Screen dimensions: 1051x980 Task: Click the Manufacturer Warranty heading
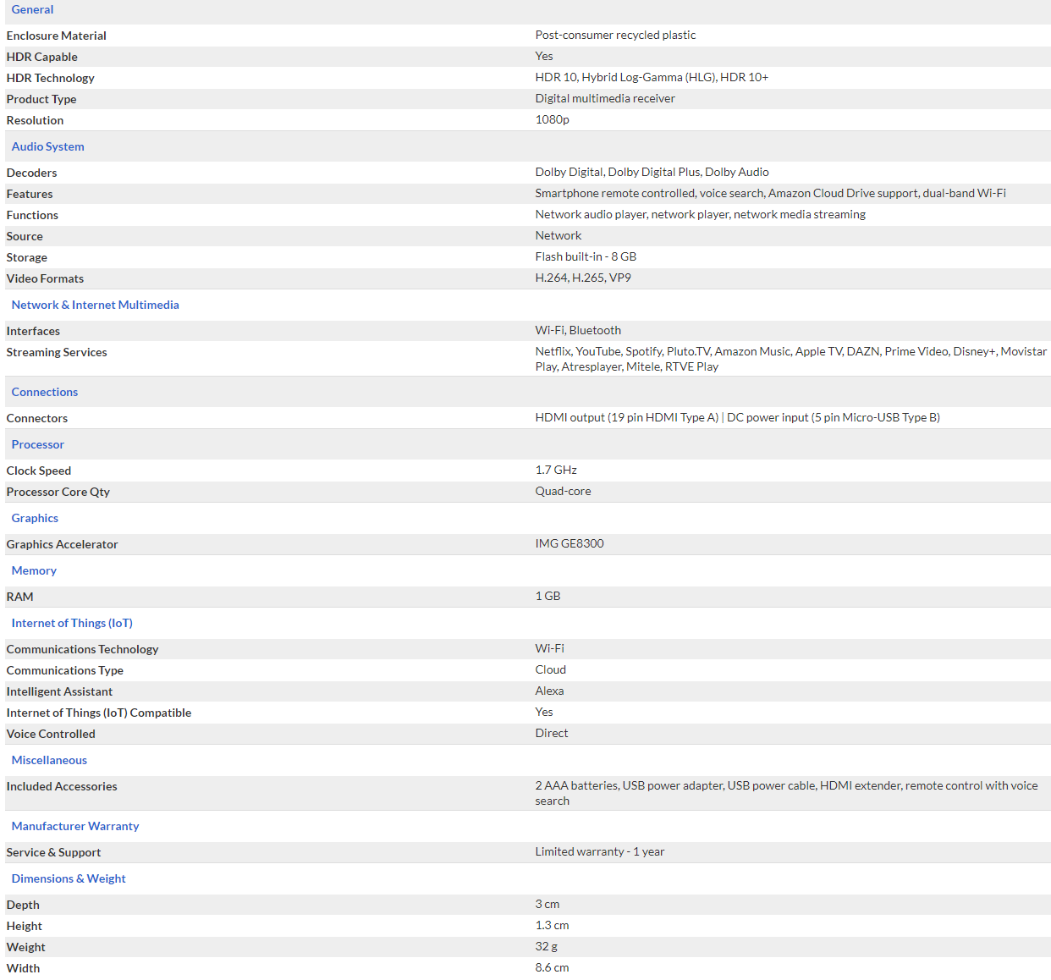click(x=75, y=826)
